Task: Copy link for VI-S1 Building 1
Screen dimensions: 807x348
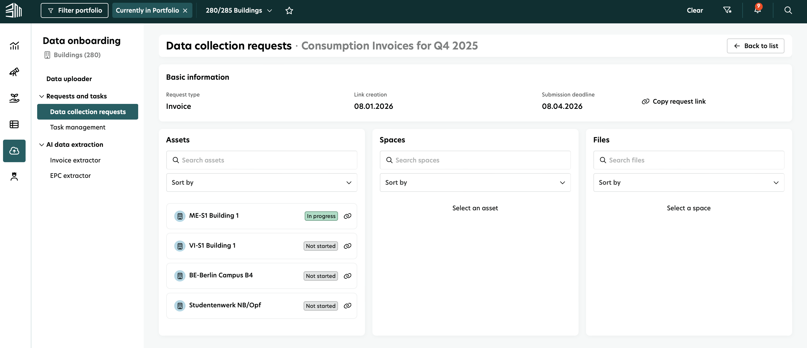Action: coord(347,246)
